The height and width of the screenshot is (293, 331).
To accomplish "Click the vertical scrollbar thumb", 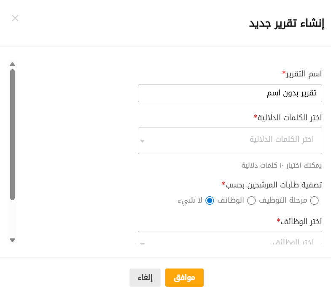I will coord(12,134).
